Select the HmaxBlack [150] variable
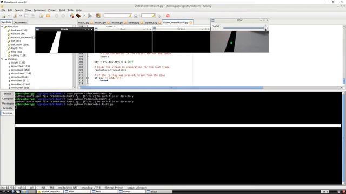Image resolution: width=346 pixels, height=194 pixels. pyautogui.click(x=21, y=70)
